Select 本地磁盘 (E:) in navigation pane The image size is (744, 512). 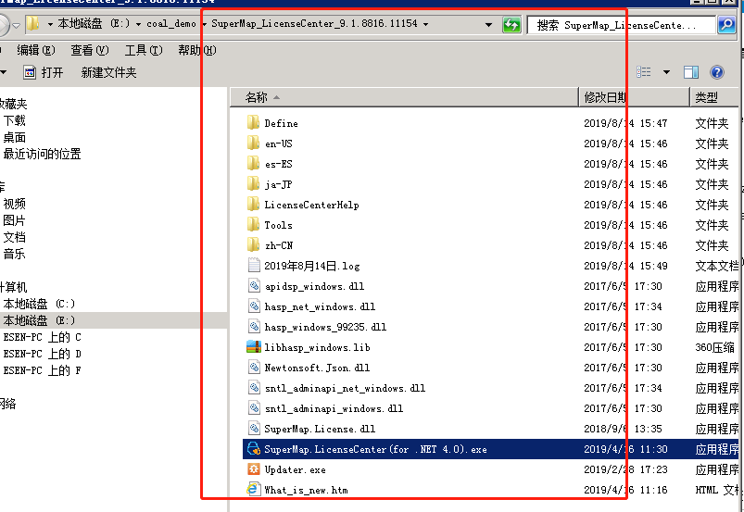39,320
